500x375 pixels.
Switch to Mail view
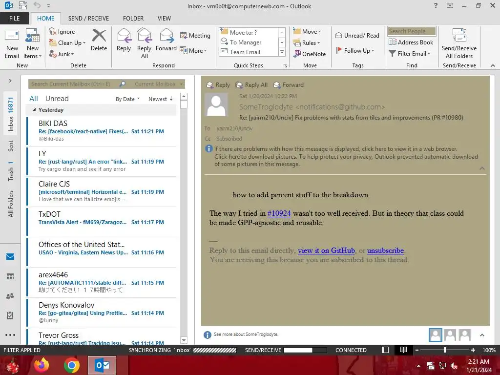10,256
